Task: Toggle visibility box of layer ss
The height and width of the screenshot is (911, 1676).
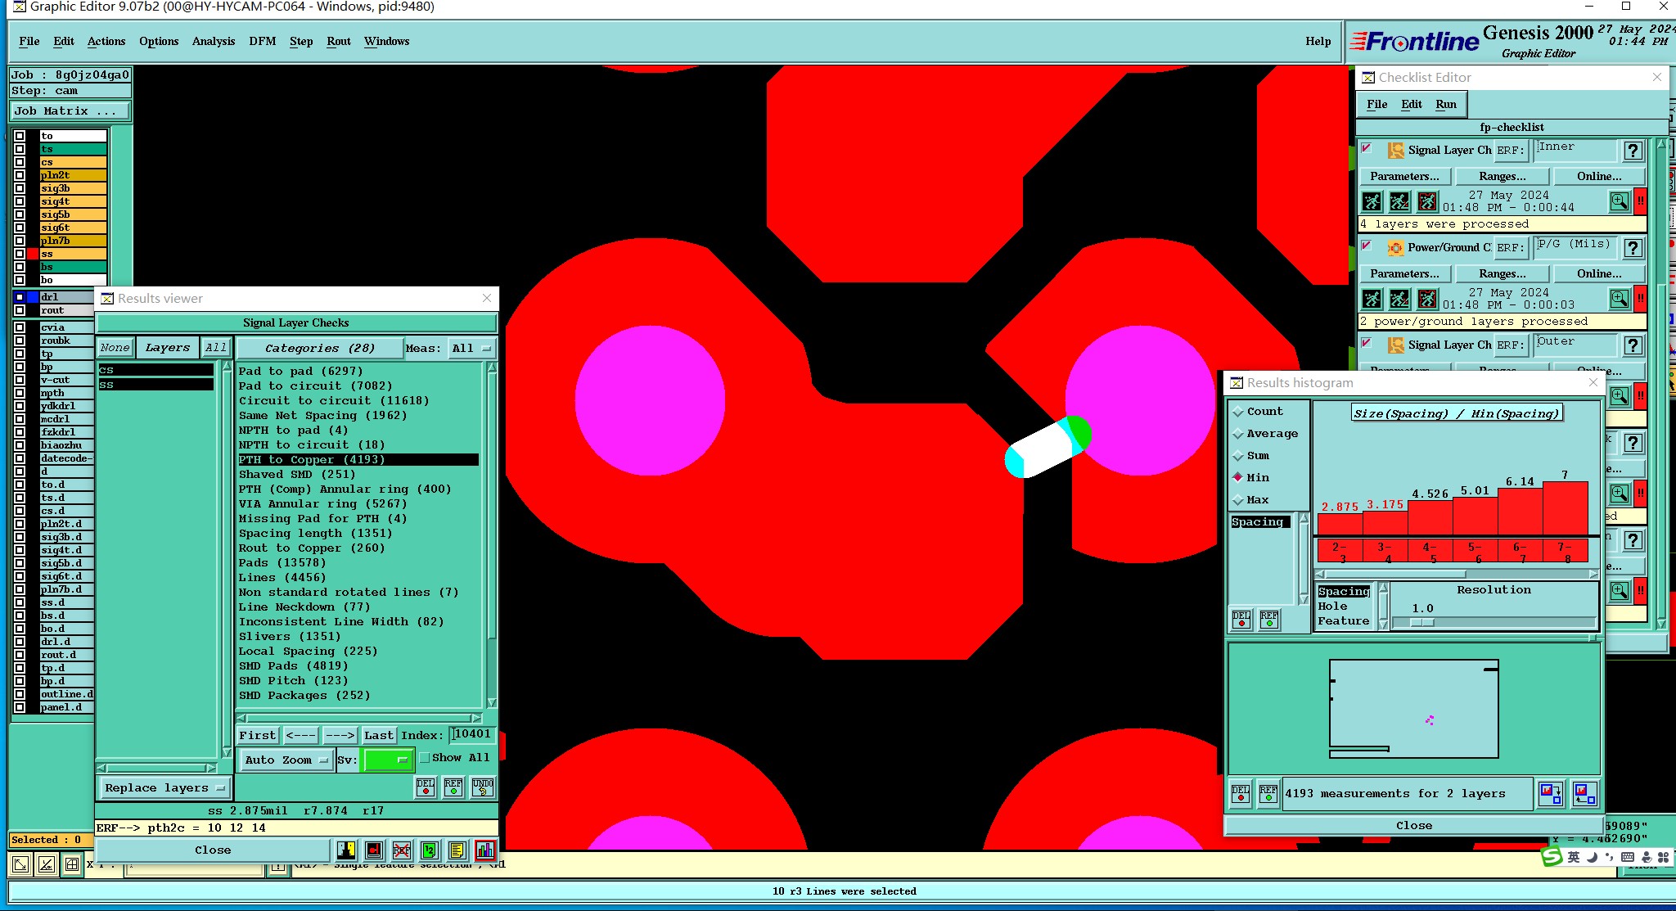Action: pyautogui.click(x=20, y=254)
